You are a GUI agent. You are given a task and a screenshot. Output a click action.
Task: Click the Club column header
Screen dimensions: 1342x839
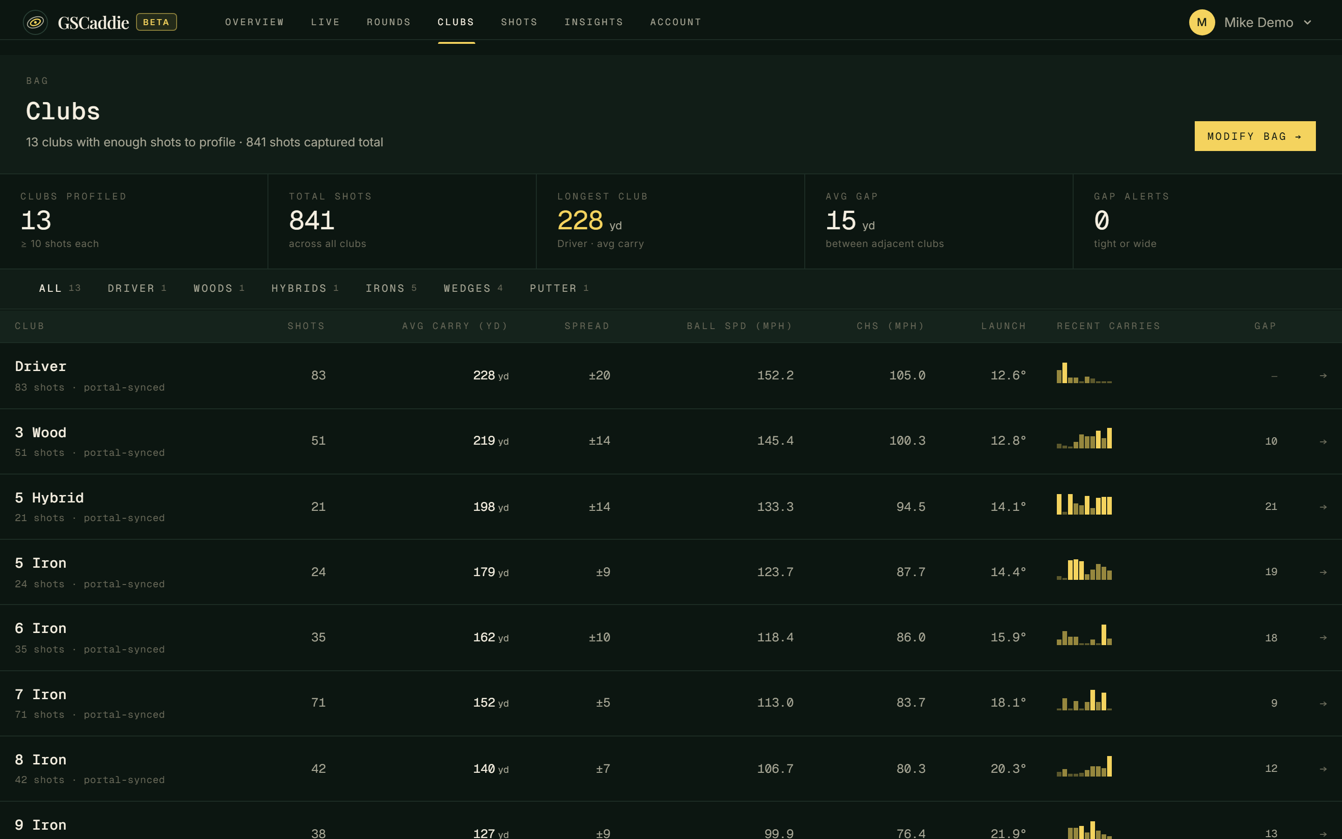(x=29, y=326)
